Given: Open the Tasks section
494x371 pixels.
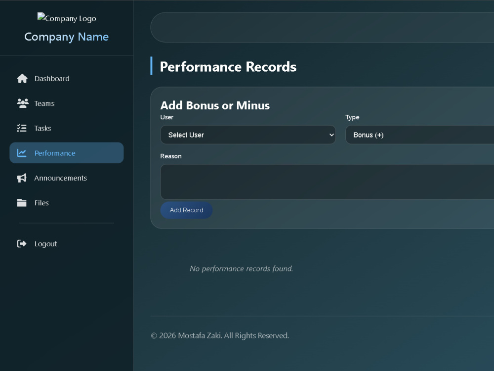Looking at the screenshot, I should [x=67, y=128].
